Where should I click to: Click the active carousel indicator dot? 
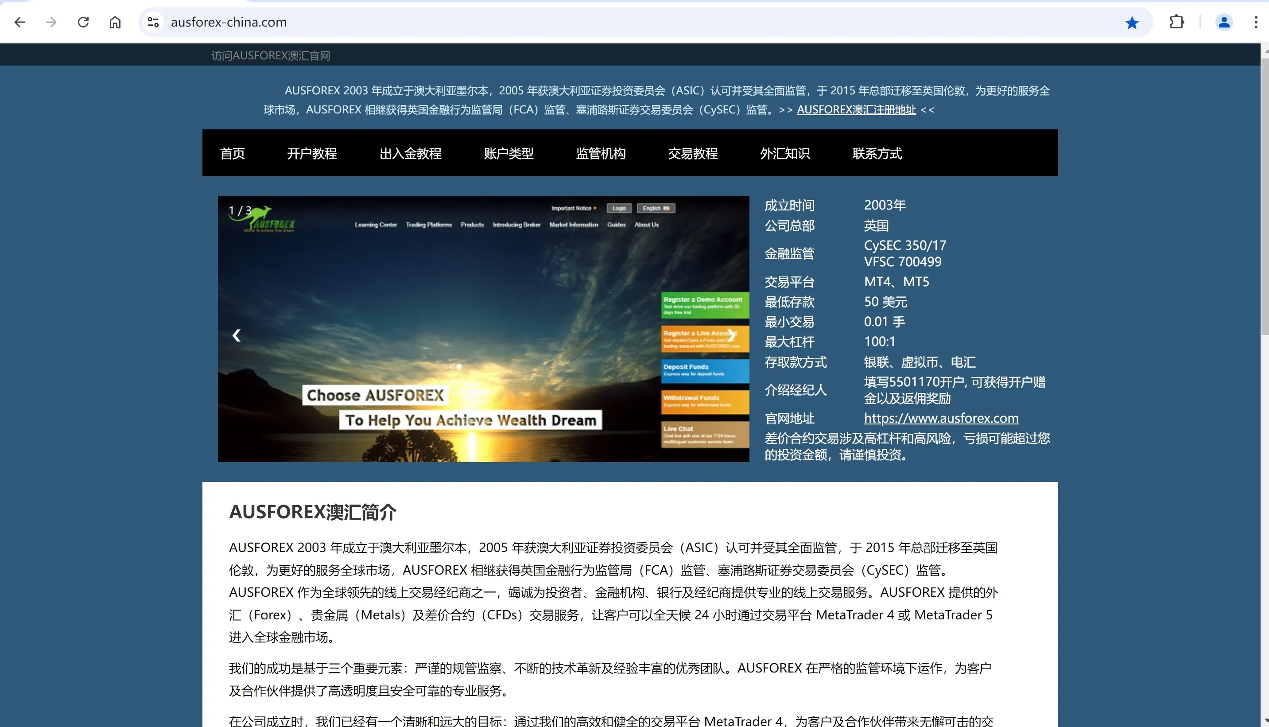(x=459, y=366)
